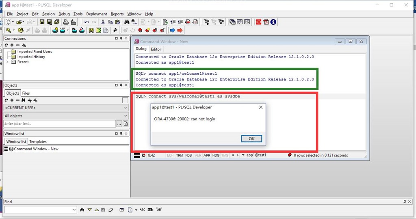Toggle the VER verify status indicator
The height and width of the screenshot is (219, 416).
(198, 155)
